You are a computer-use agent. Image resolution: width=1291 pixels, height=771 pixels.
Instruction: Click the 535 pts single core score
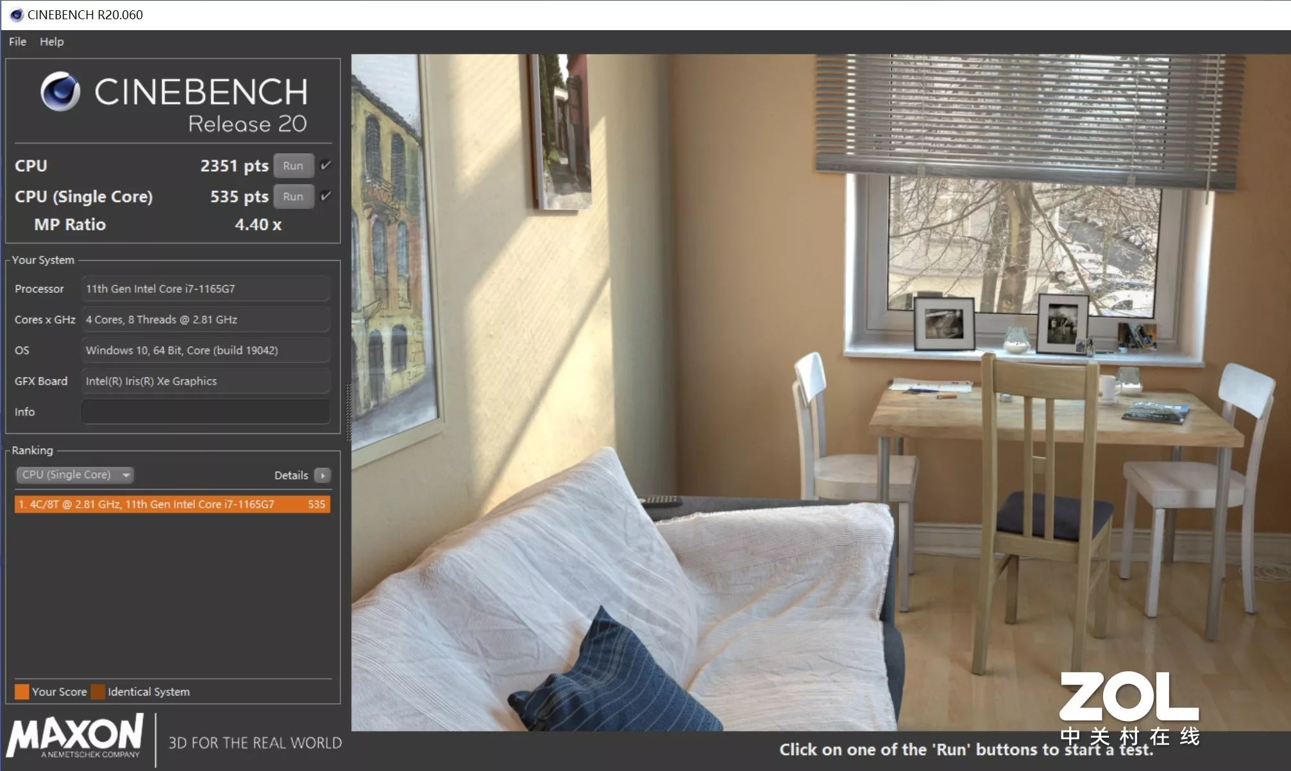[239, 197]
